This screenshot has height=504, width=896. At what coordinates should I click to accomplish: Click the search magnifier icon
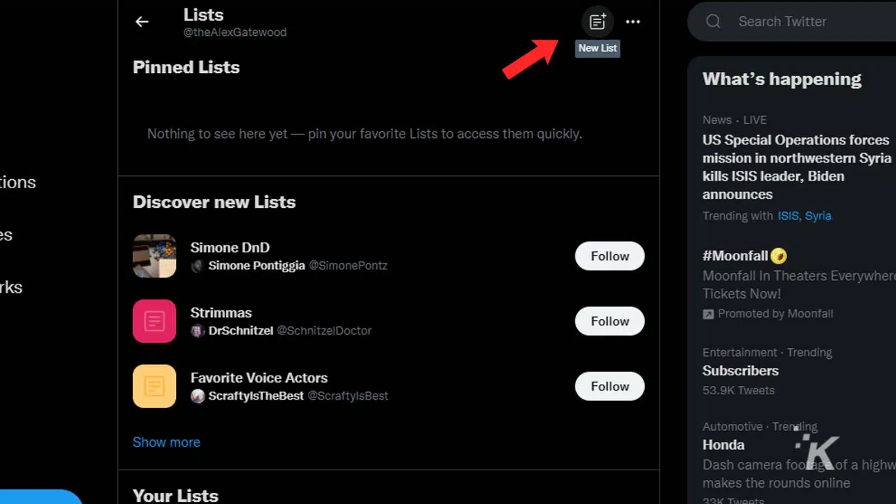[713, 21]
